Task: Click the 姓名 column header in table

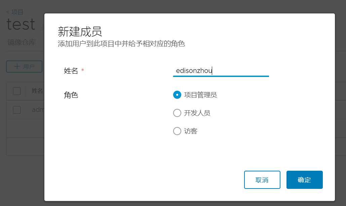Action: (37, 91)
